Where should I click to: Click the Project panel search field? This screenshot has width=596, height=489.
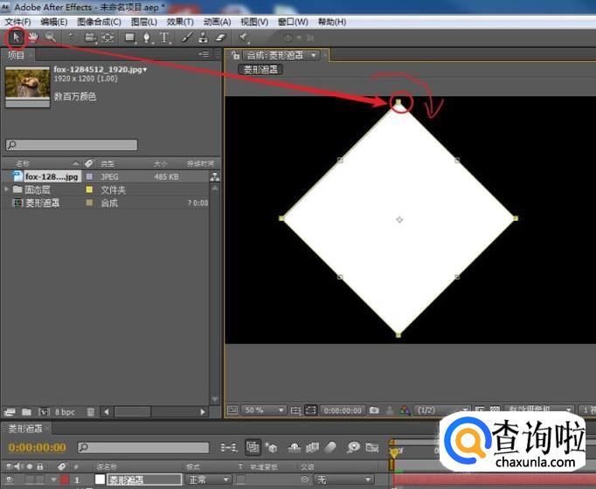pos(72,145)
